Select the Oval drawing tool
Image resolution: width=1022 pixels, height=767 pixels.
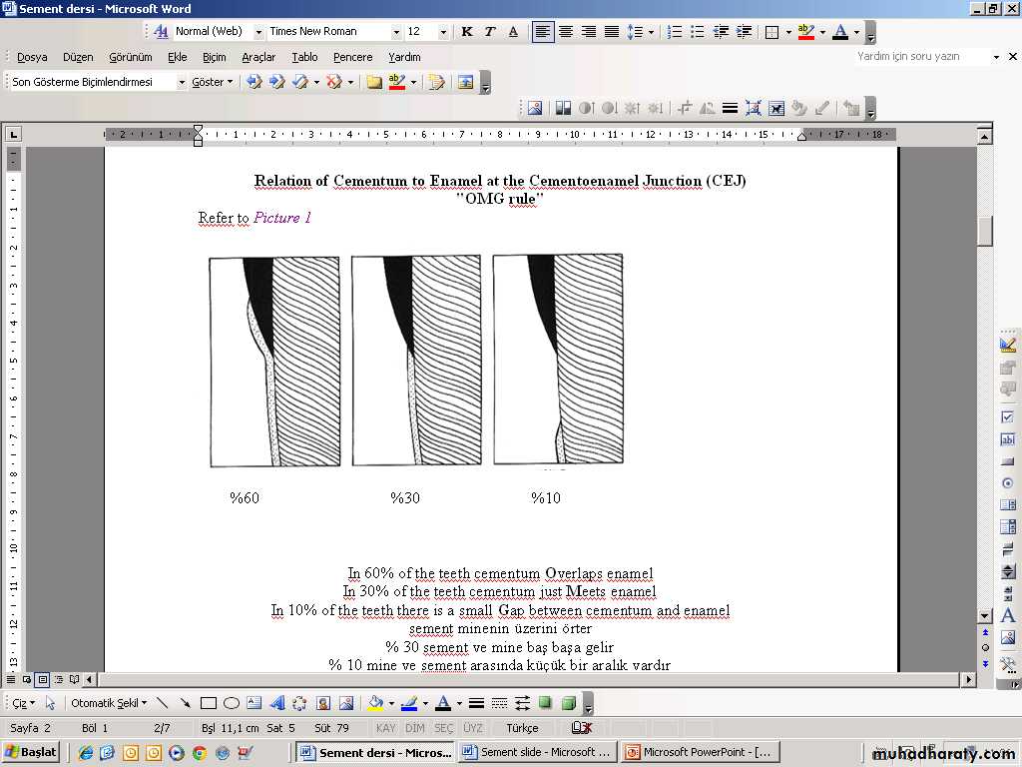click(232, 703)
